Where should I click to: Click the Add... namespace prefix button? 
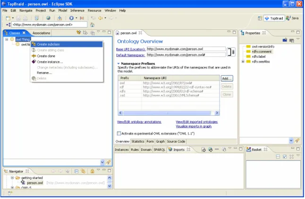click(227, 79)
